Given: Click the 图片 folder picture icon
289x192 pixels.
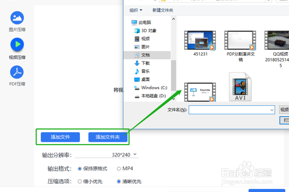Looking at the screenshot, I should [137, 47].
